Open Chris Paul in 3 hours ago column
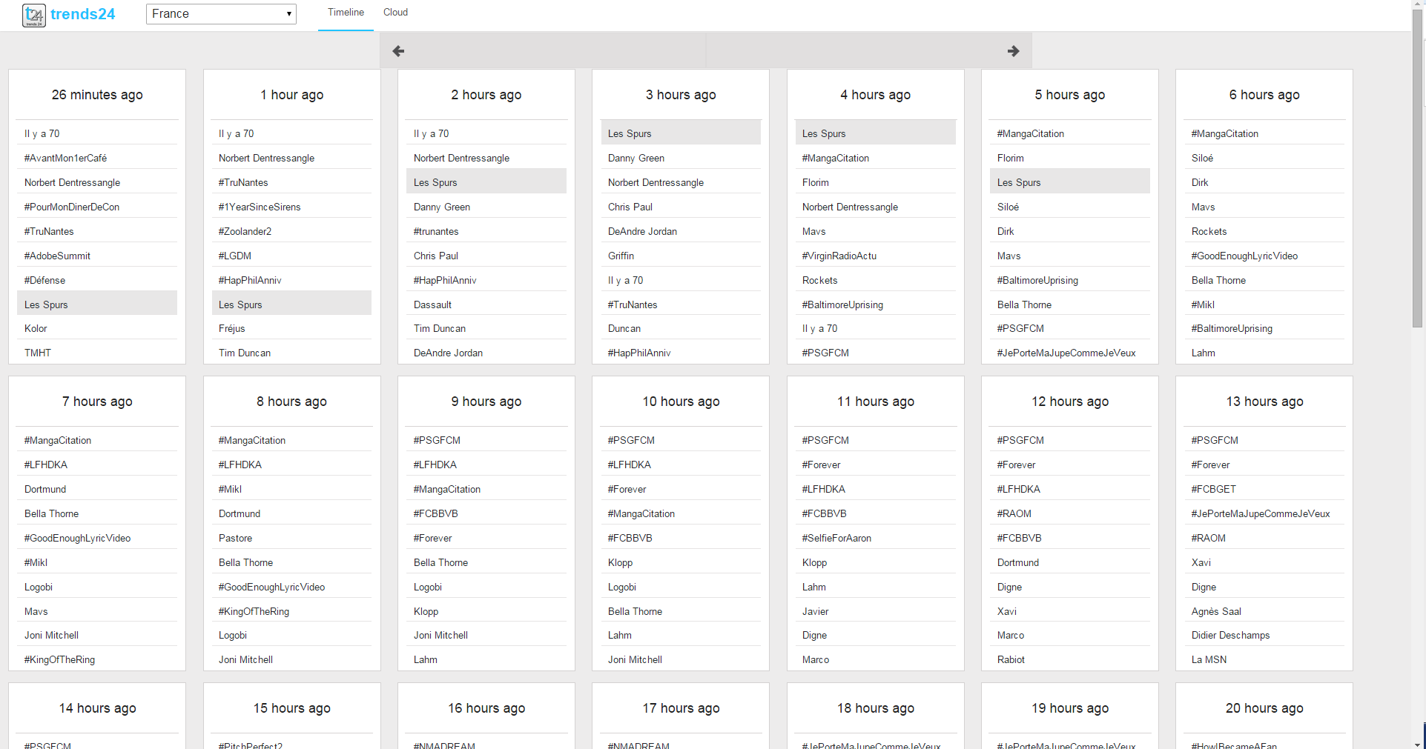The width and height of the screenshot is (1426, 749). (x=630, y=207)
